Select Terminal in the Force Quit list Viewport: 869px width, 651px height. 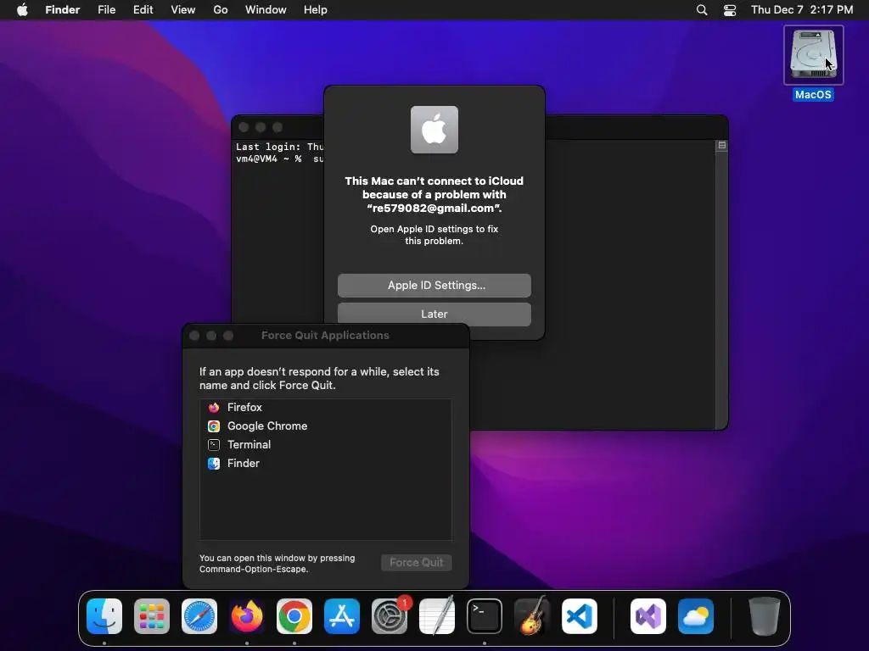pos(325,445)
